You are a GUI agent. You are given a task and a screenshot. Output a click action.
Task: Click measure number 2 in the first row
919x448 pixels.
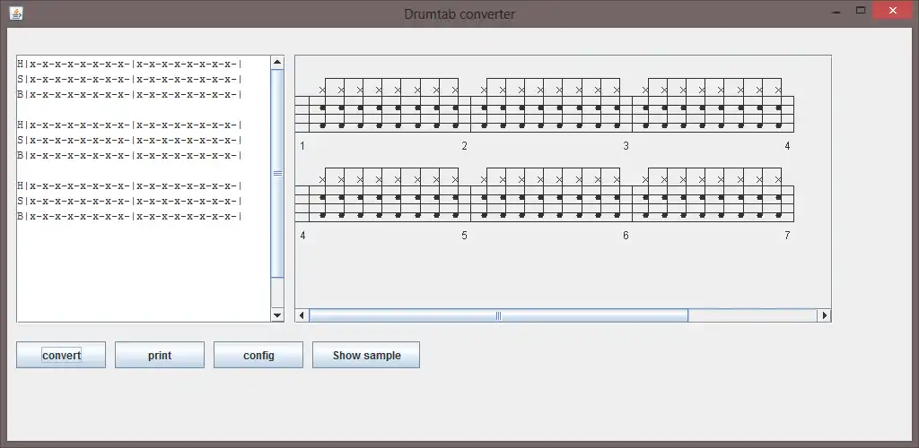coord(464,146)
